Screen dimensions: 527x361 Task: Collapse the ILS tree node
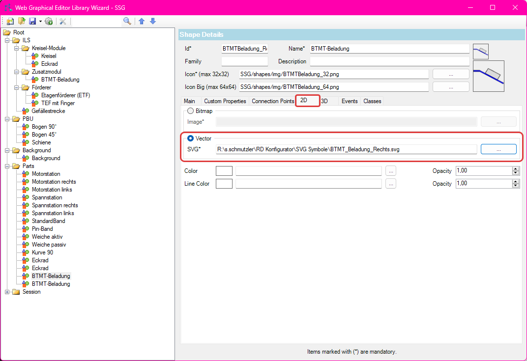(7, 40)
